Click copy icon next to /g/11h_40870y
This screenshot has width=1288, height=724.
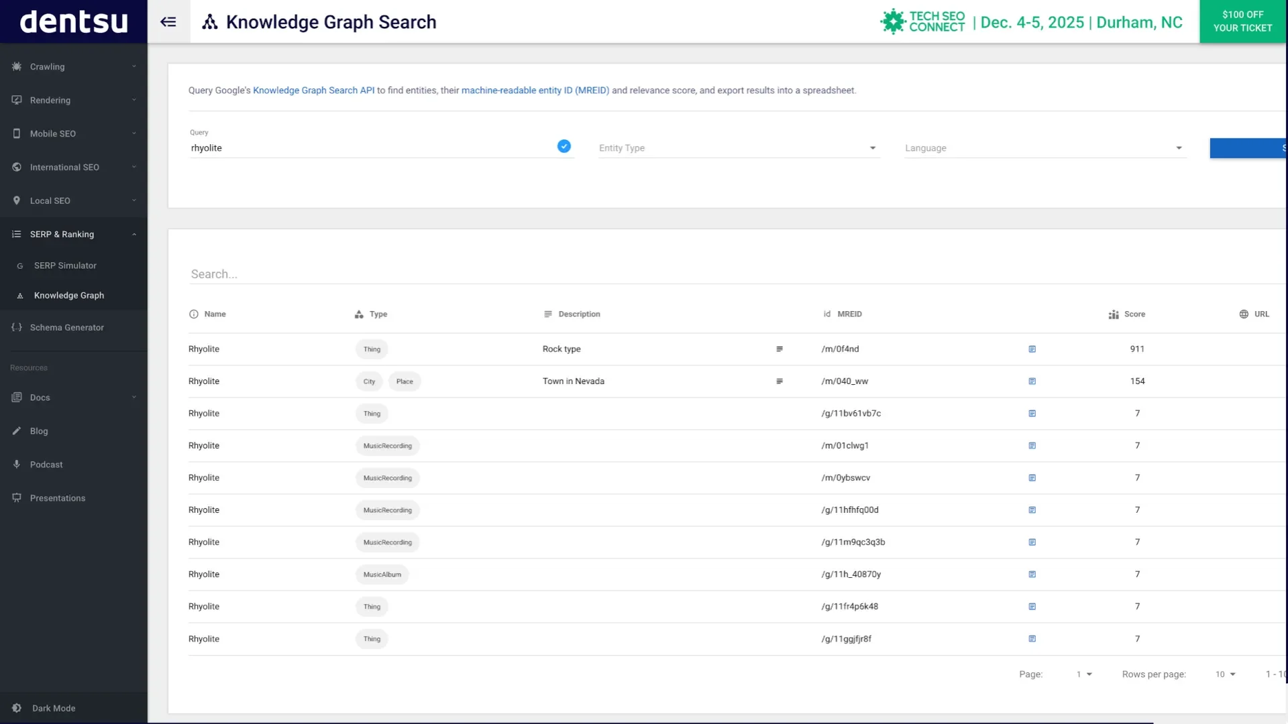[x=1032, y=575]
